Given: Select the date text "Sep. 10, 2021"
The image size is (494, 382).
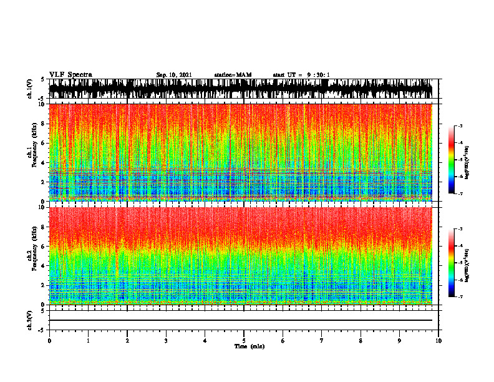Looking at the screenshot, I should pos(174,75).
